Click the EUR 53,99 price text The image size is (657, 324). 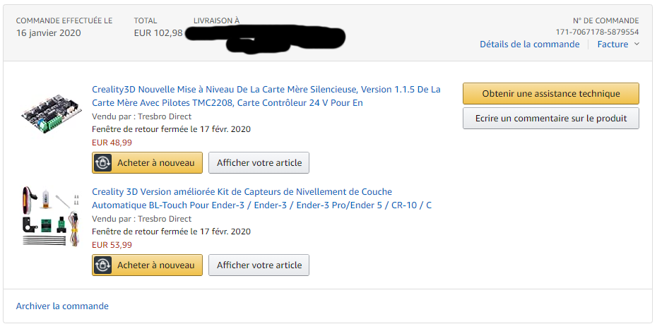112,245
